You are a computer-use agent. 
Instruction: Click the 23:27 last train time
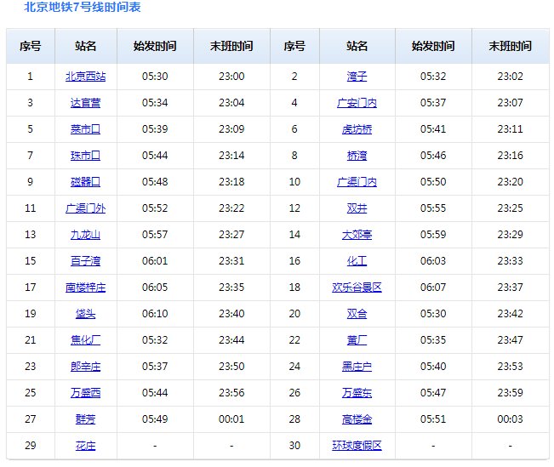coord(231,235)
